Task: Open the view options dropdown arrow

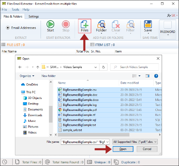Action: (x=139, y=76)
